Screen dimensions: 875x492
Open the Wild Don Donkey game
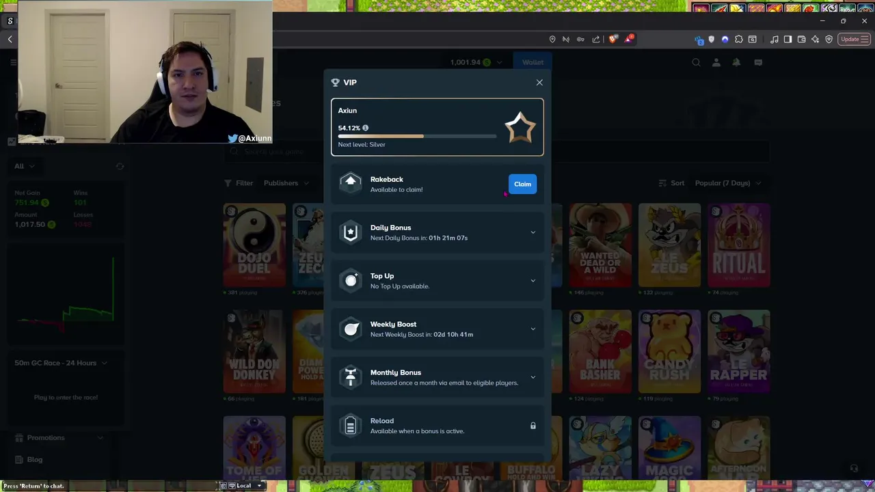point(254,351)
